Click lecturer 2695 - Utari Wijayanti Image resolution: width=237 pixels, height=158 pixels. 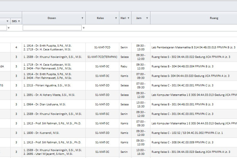[48, 154]
